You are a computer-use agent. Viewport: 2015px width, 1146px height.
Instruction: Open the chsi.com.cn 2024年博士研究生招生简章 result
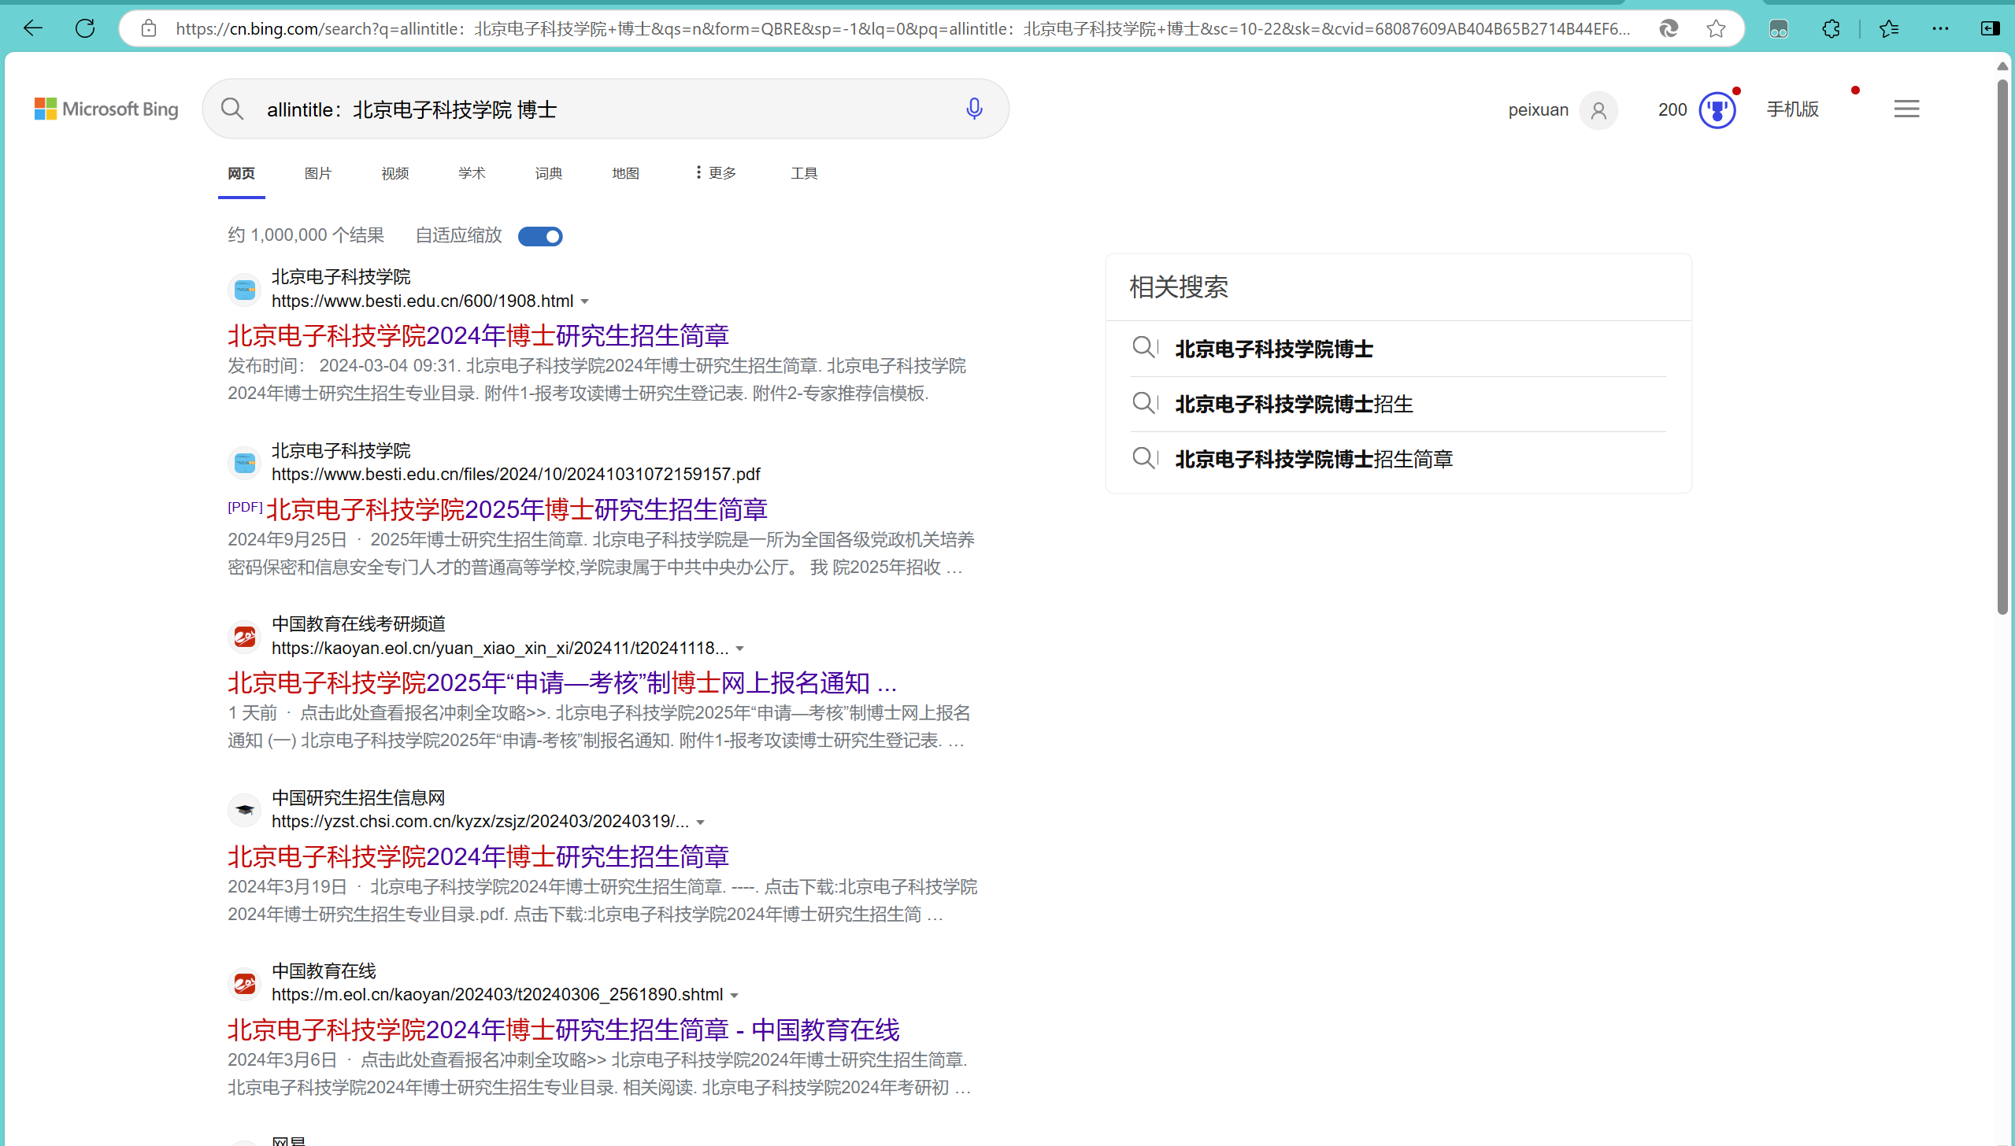(x=478, y=857)
